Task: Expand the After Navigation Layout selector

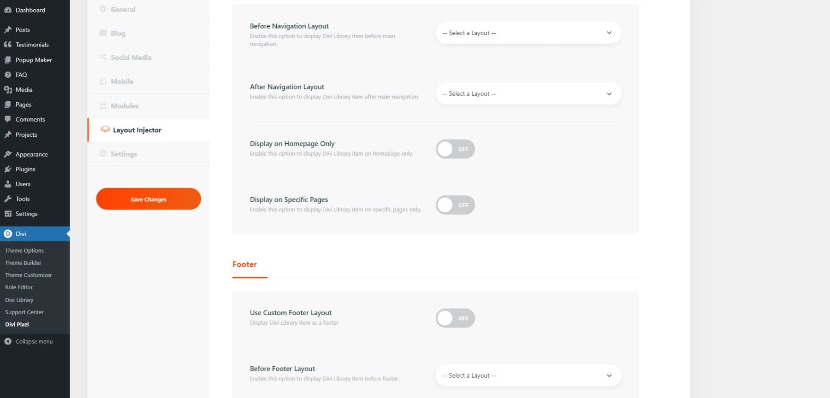Action: click(x=528, y=94)
